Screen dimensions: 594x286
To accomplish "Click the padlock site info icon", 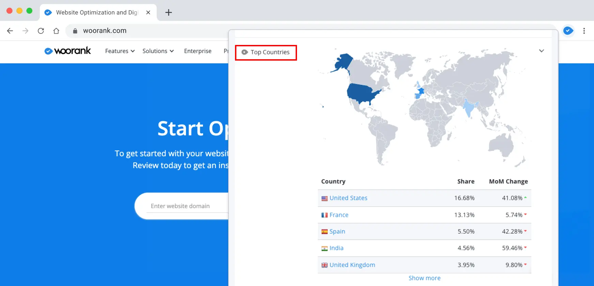I will coord(75,31).
